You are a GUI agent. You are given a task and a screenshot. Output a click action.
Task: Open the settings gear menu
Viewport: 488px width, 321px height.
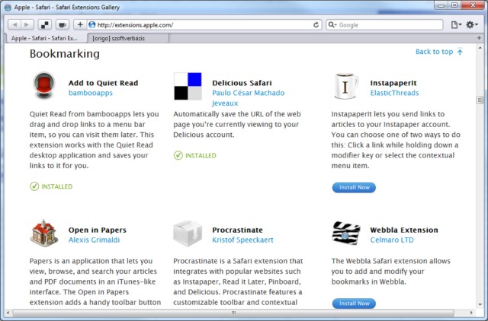[x=472, y=25]
